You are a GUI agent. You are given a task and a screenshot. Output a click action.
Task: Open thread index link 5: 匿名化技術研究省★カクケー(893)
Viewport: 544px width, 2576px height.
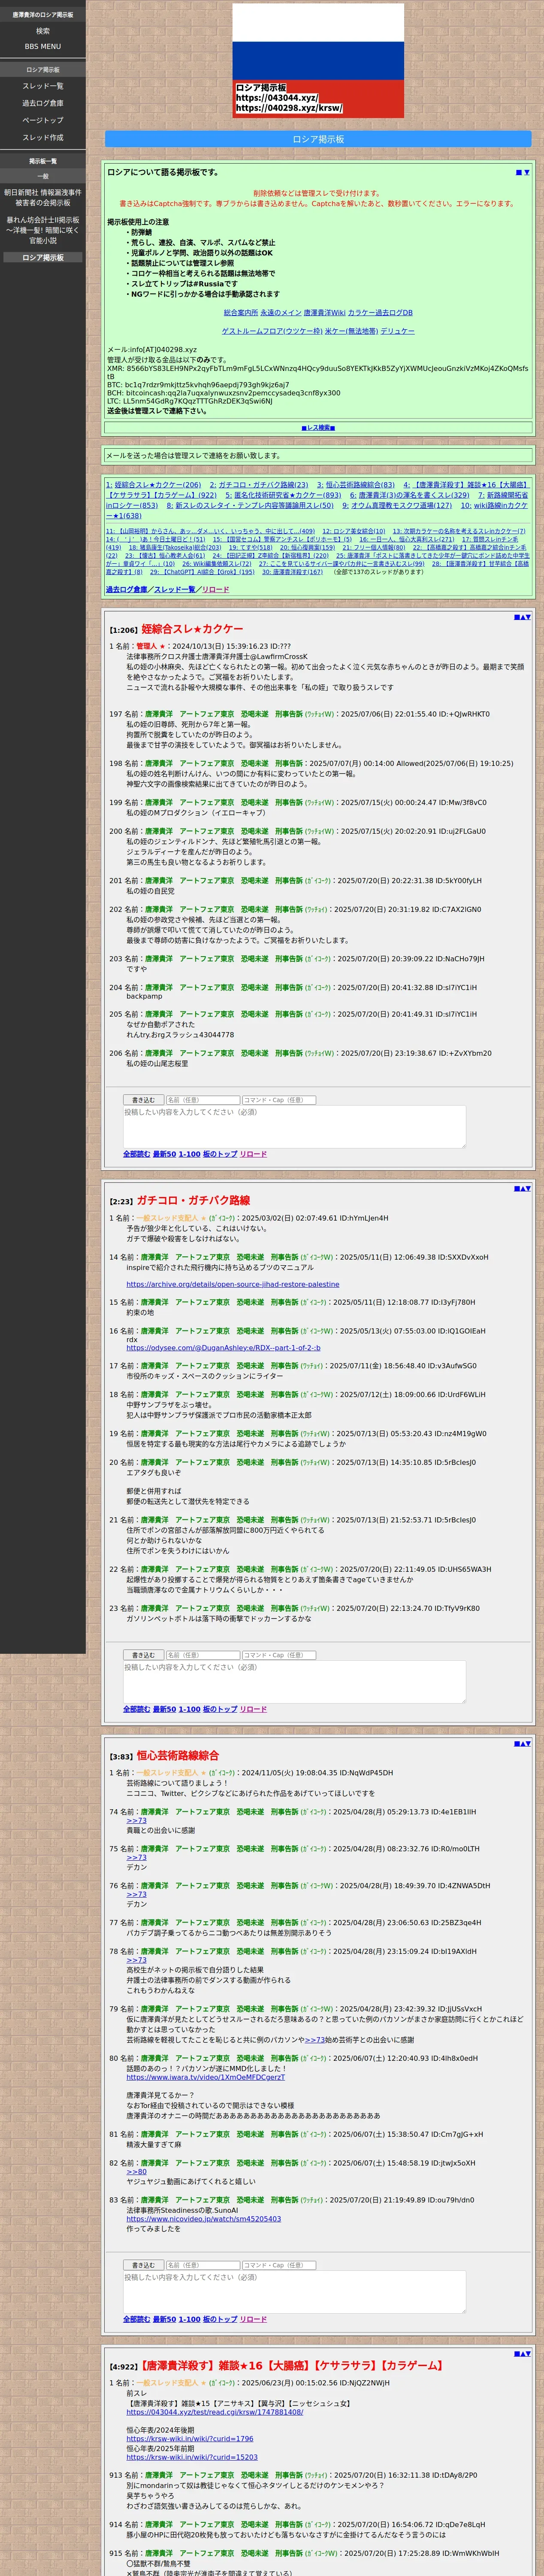[283, 495]
